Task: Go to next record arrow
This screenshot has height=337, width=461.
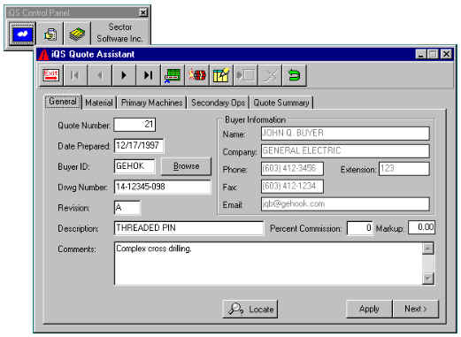Action: coord(124,75)
